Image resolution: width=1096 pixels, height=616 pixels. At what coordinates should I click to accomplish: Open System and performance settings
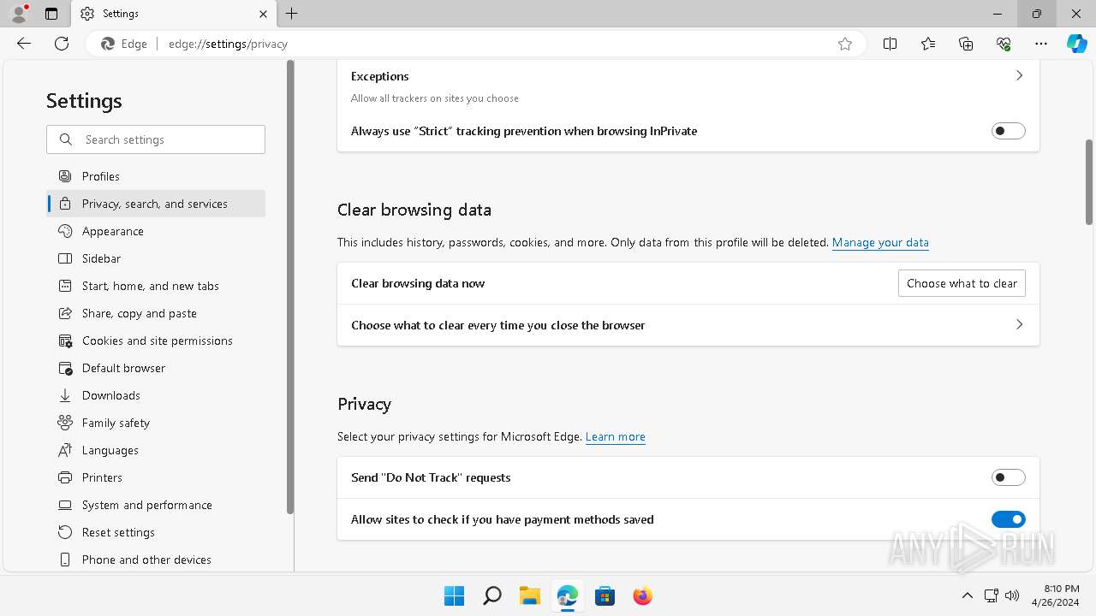click(x=156, y=505)
